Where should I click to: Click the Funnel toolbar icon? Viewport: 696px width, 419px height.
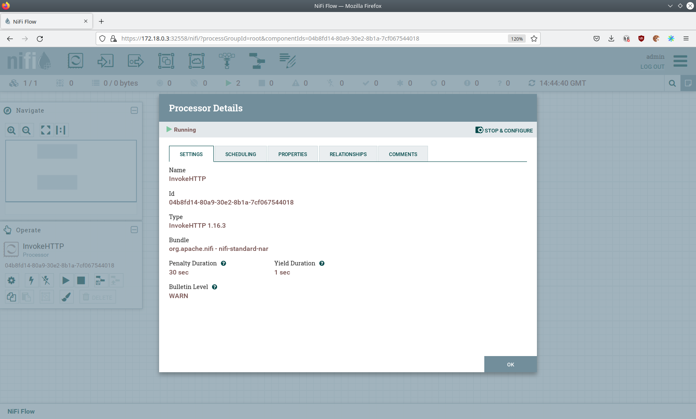(227, 61)
